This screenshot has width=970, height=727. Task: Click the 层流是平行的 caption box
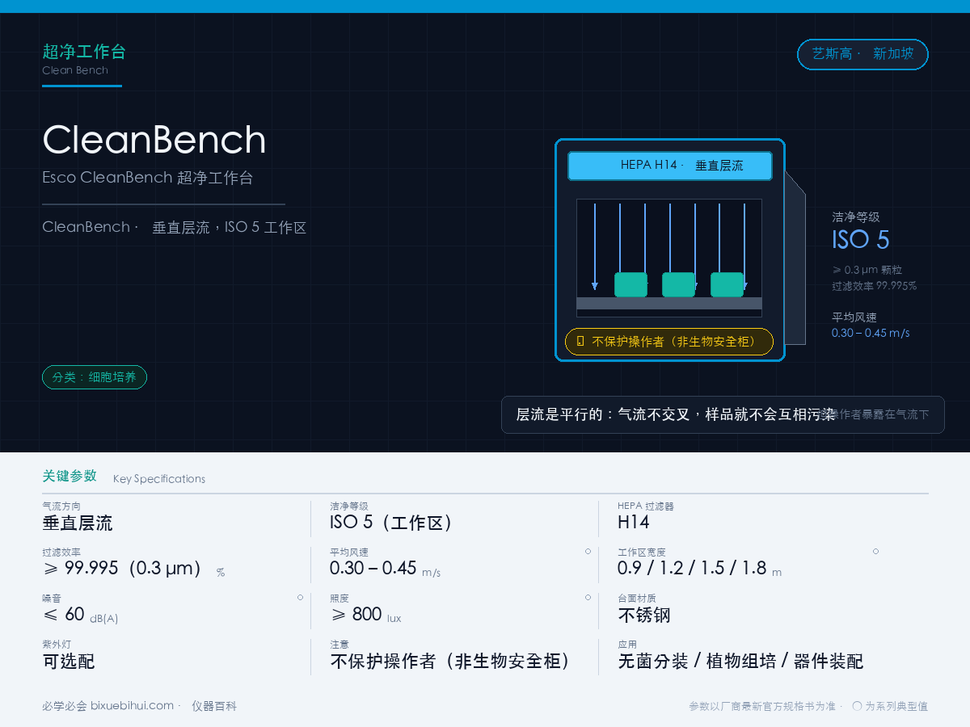[x=723, y=414]
